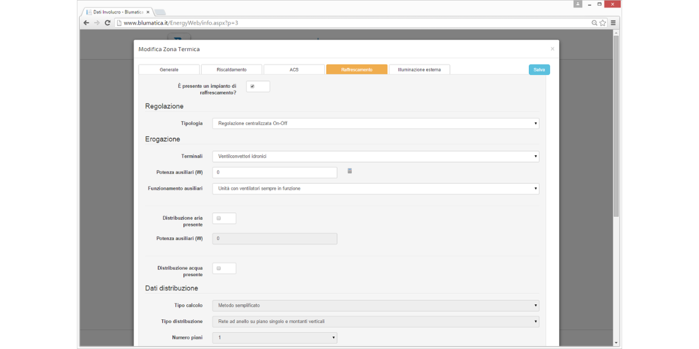Viewport: 699px width, 349px height.
Task: Select the Generale tab
Action: click(169, 70)
